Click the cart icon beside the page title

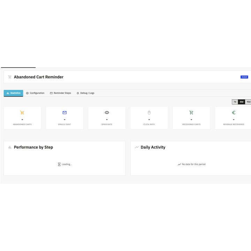10,77
